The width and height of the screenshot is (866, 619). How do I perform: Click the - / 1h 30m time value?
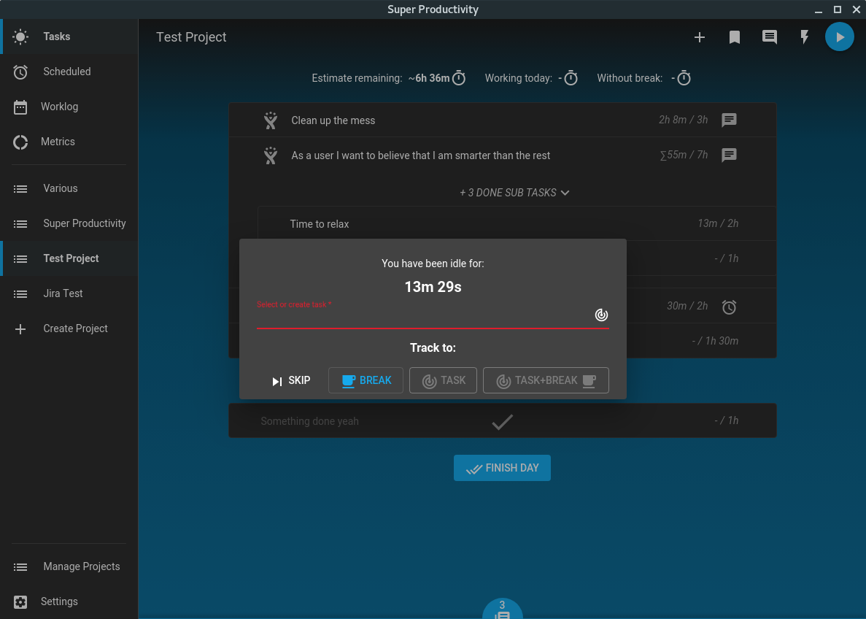715,341
